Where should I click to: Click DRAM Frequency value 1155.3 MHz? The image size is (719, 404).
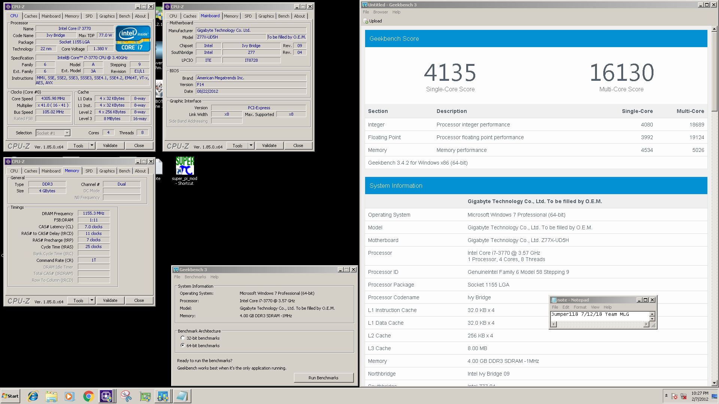pyautogui.click(x=94, y=213)
